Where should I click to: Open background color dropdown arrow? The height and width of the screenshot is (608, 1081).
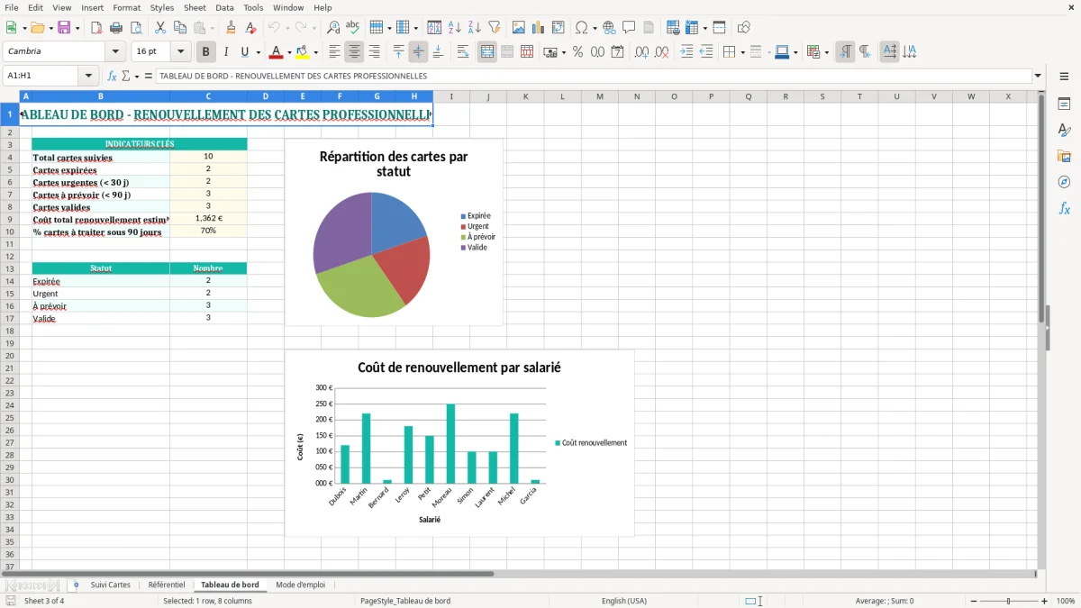coord(315,52)
